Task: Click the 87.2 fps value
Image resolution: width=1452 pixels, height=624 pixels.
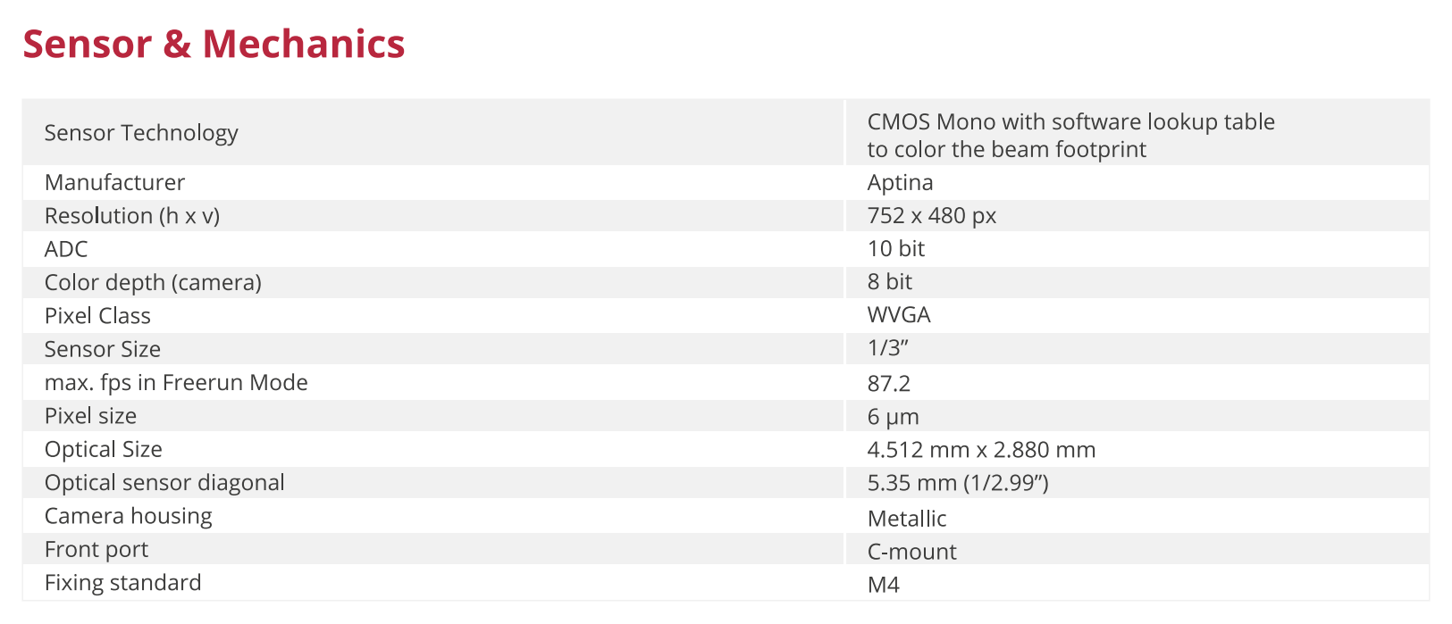Action: click(888, 384)
